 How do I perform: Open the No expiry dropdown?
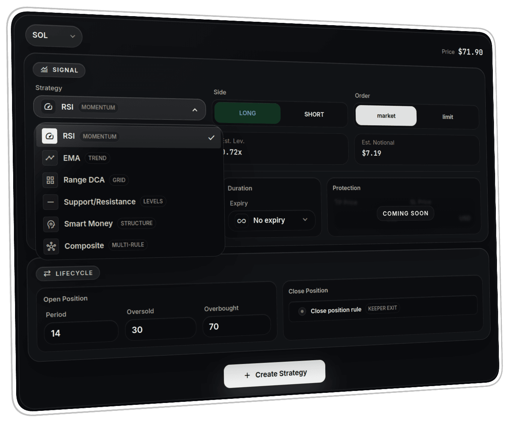pos(272,220)
